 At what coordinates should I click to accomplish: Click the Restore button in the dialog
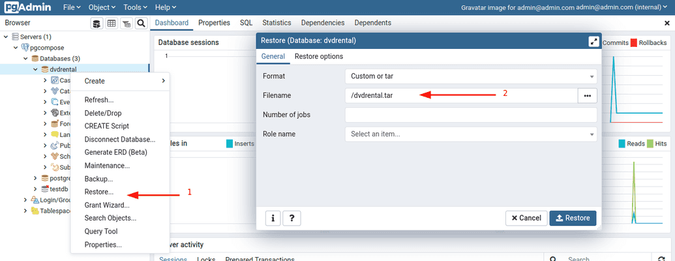point(573,218)
